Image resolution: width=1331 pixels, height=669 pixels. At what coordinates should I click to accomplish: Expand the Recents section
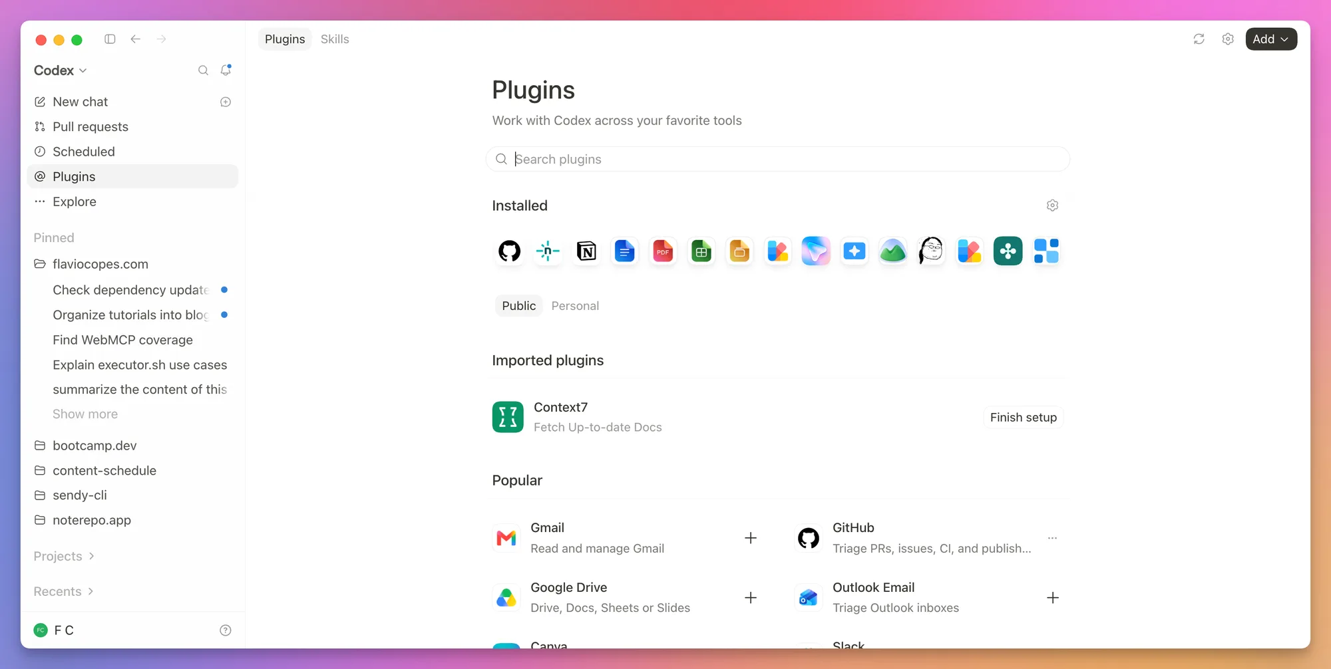64,591
